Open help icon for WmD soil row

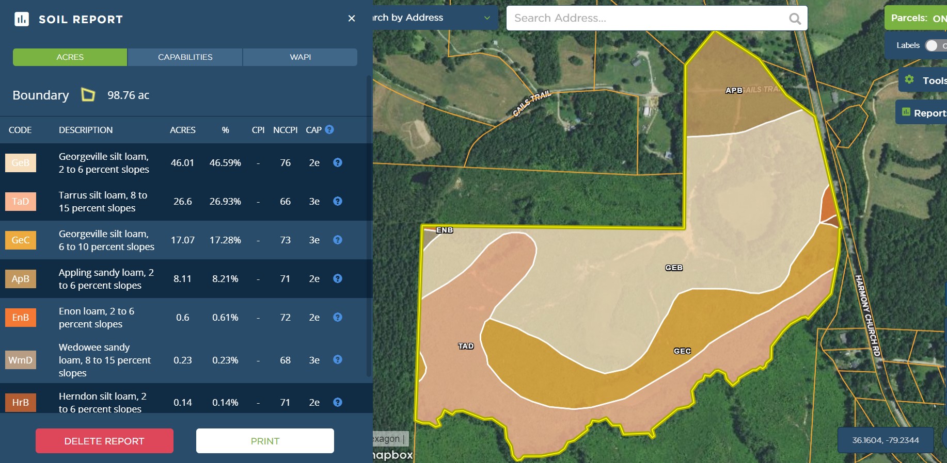click(338, 360)
